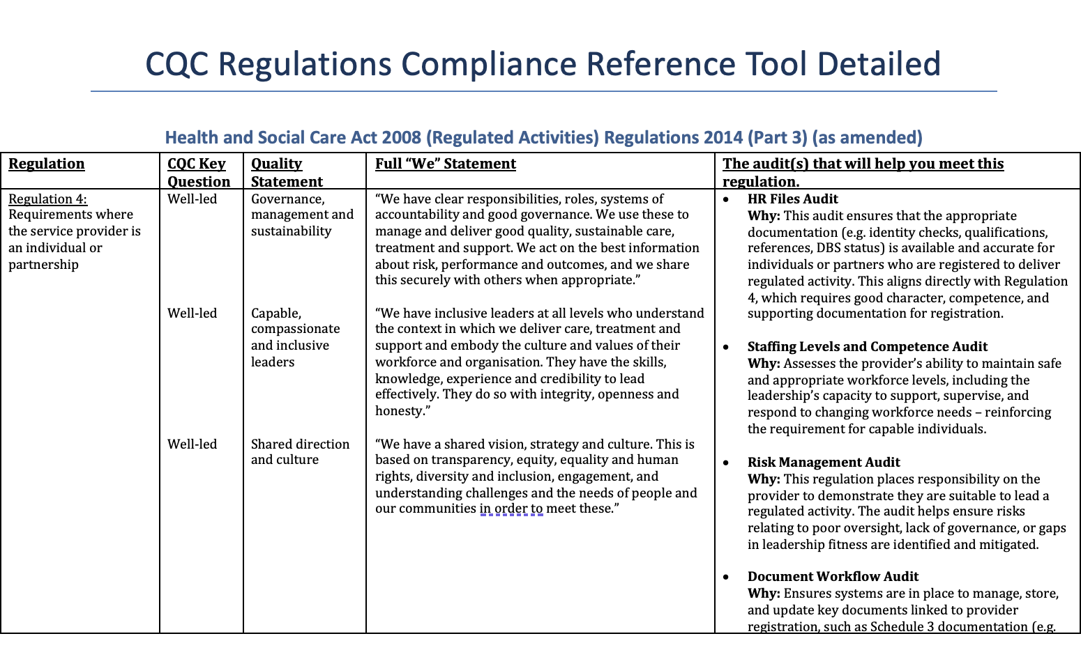Click the main title 'CQC Regulations Compliance Reference Tool Detailed'
Viewport: 1081px width, 666px height.
pyautogui.click(x=543, y=63)
